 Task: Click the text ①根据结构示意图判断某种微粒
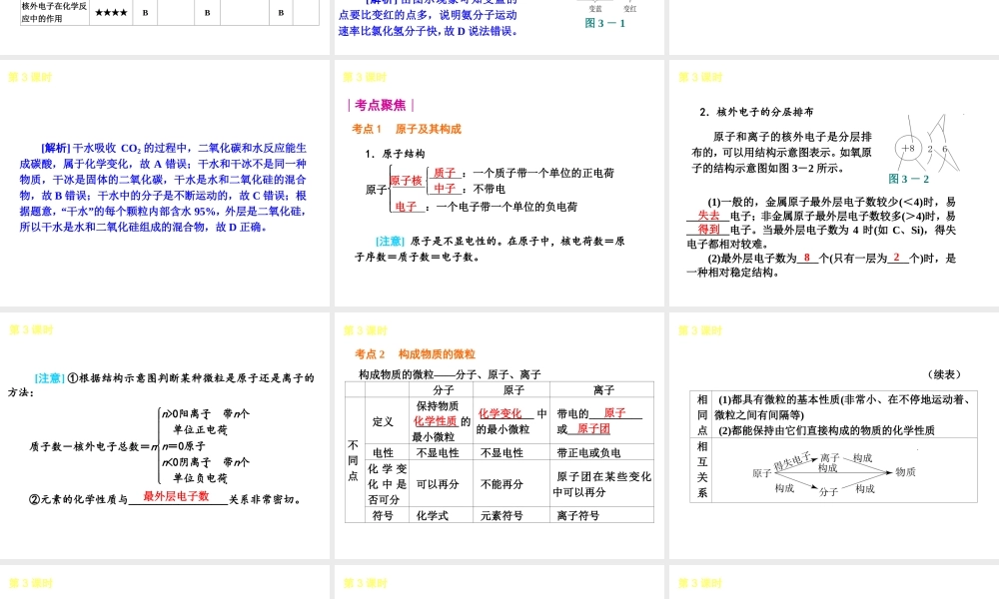(x=191, y=377)
